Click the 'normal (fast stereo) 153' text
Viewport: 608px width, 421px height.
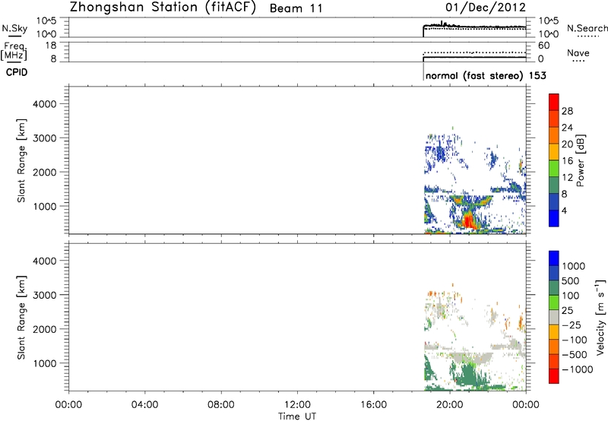486,75
